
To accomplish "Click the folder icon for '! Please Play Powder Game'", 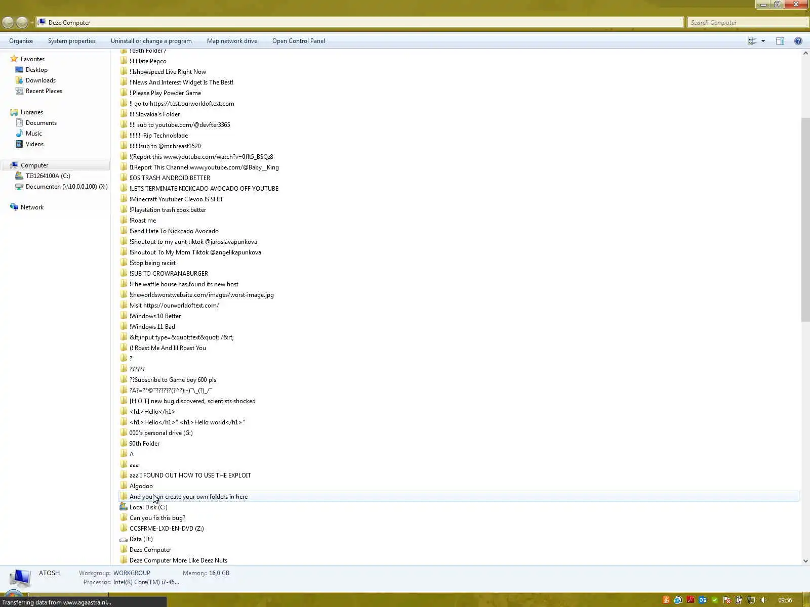I will (124, 93).
